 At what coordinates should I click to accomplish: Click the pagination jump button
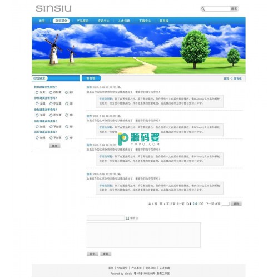[236, 203]
